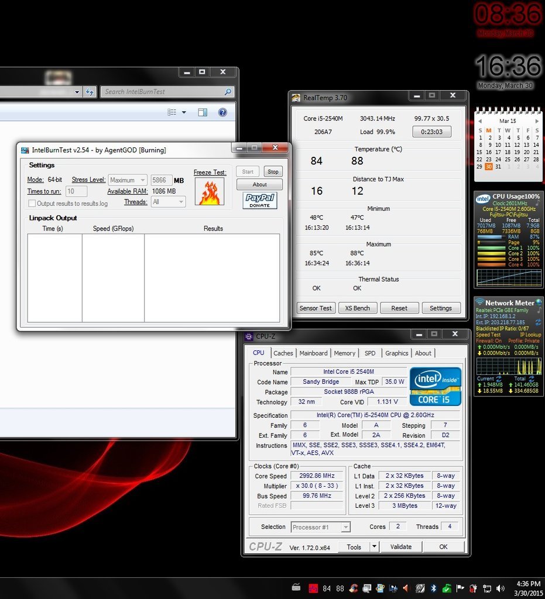Viewport: 545px width, 599px height.
Task: Open the Mainboard tab
Action: pos(313,353)
